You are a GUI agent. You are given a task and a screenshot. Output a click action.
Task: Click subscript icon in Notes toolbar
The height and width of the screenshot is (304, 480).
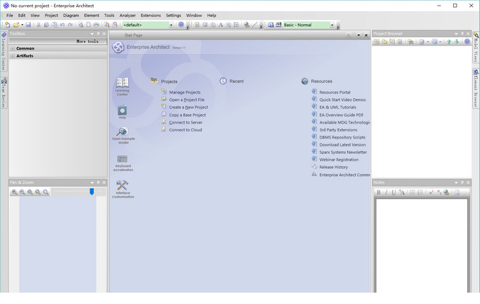click(439, 192)
